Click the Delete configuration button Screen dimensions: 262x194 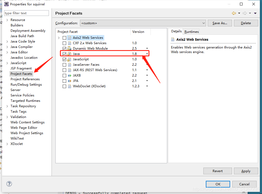pyautogui.click(x=246, y=23)
